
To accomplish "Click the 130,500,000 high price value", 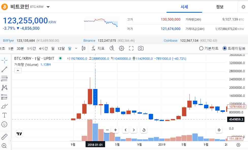I will pos(171,19).
